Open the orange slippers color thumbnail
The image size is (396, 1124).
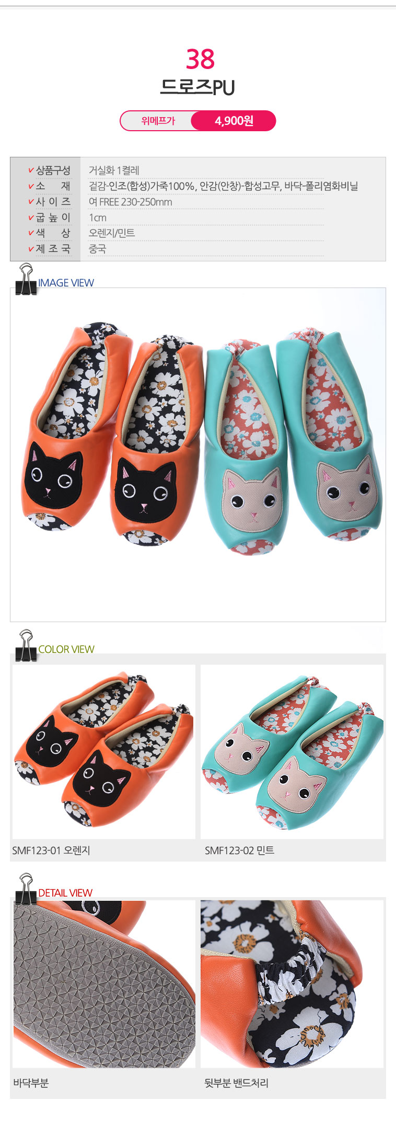[x=104, y=752]
